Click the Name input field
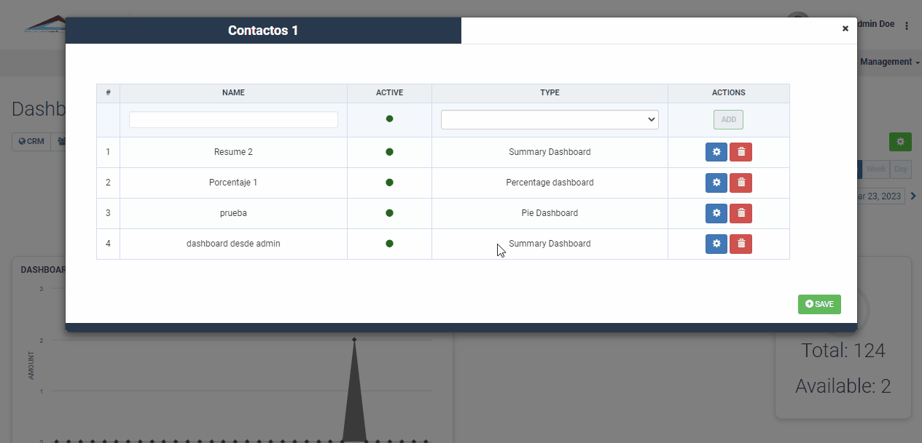This screenshot has height=443, width=922. [233, 120]
